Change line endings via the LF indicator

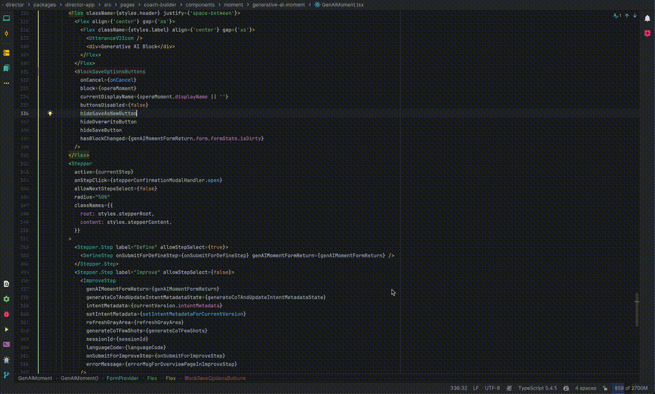[x=476, y=387]
